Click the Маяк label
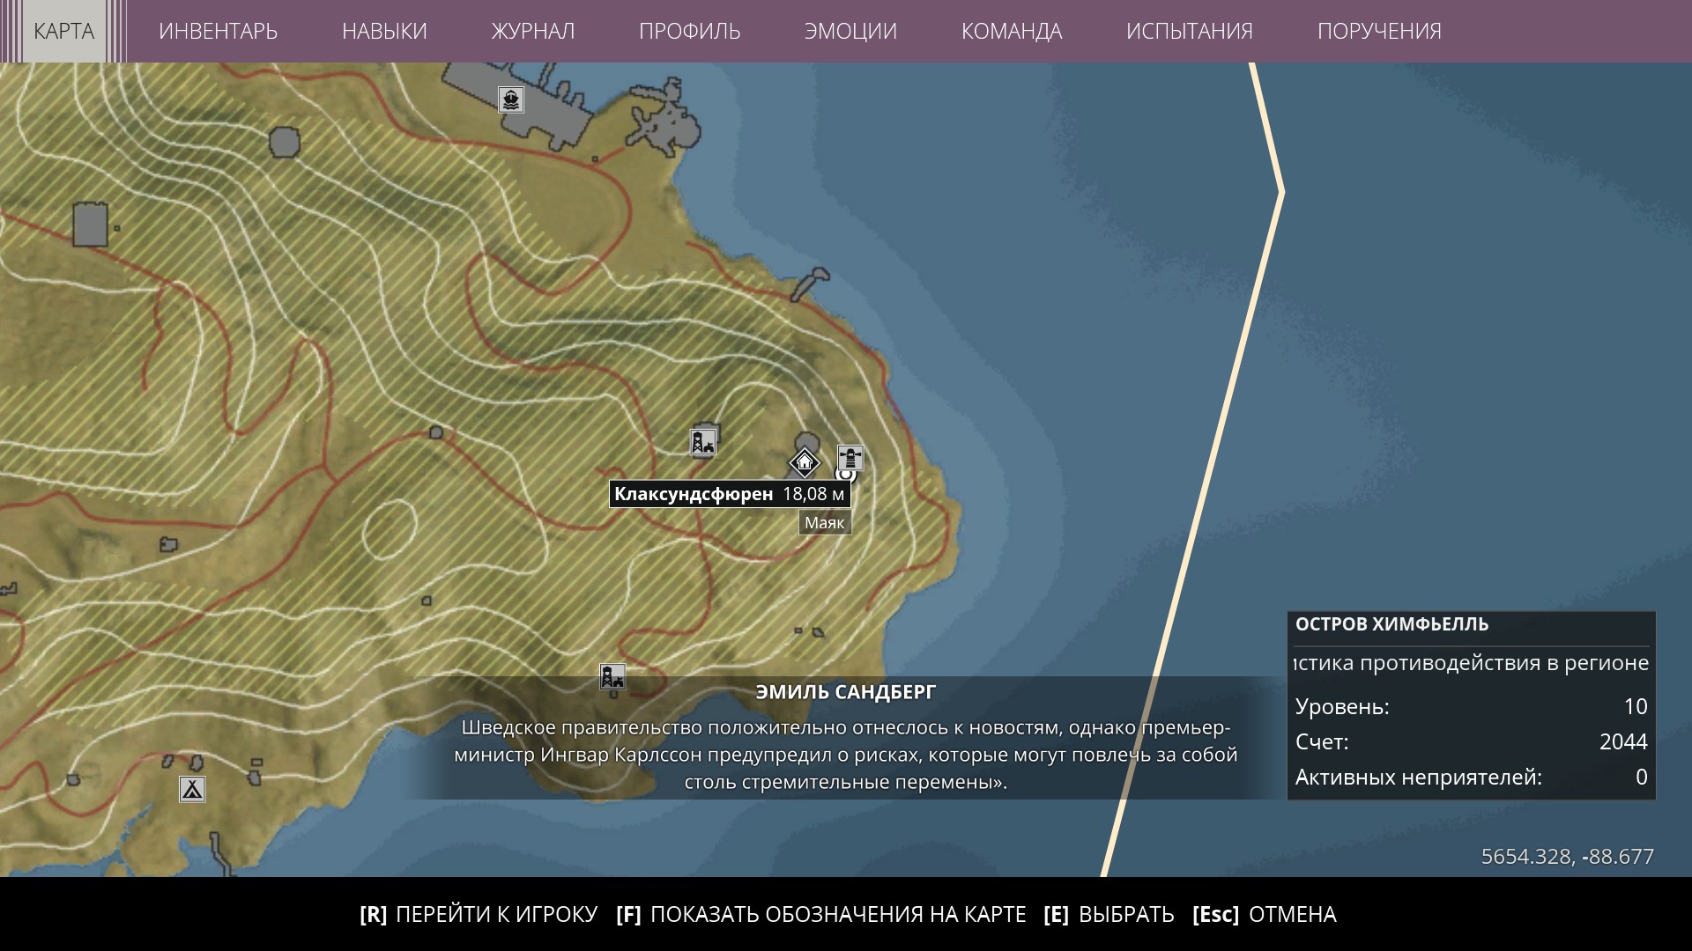This screenshot has width=1692, height=951. (825, 522)
